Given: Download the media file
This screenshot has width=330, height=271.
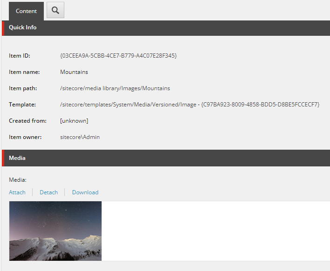Looking at the screenshot, I should 85,192.
